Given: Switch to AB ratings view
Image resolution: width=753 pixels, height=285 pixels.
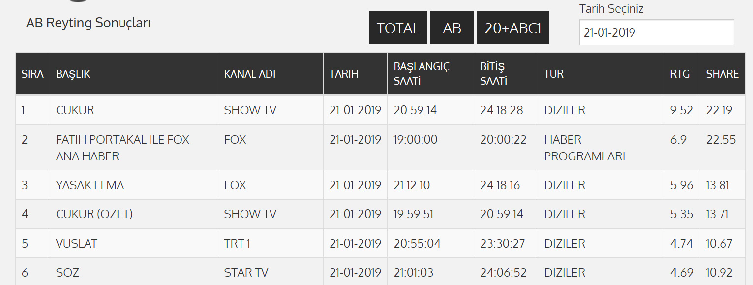Looking at the screenshot, I should pyautogui.click(x=452, y=28).
